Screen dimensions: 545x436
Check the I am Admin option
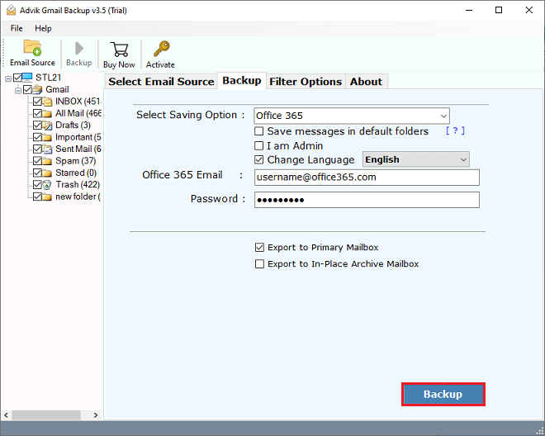coord(259,145)
